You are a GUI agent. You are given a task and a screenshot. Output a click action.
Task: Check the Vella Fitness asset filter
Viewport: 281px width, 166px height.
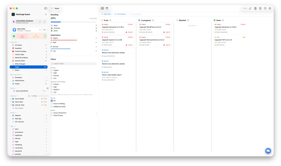(52, 116)
